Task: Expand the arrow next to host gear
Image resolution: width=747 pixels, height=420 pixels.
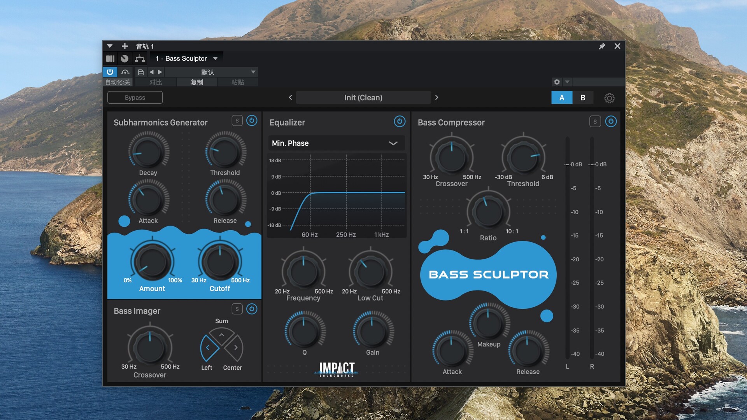Action: [567, 82]
